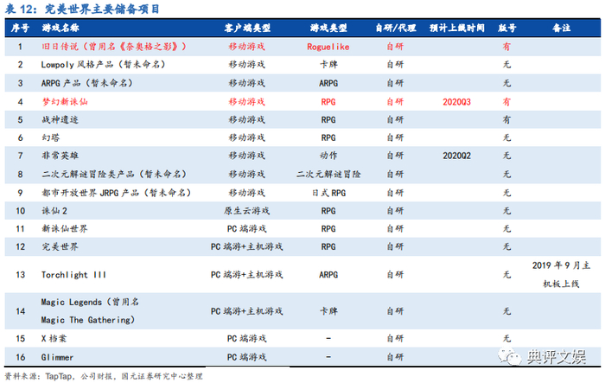This screenshot has height=383, width=605.
Task: Select the 游戏类型 column header
Action: [328, 28]
